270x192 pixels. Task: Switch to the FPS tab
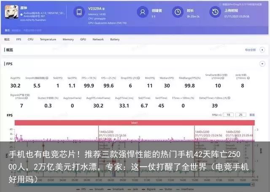pyautogui.click(x=19, y=39)
